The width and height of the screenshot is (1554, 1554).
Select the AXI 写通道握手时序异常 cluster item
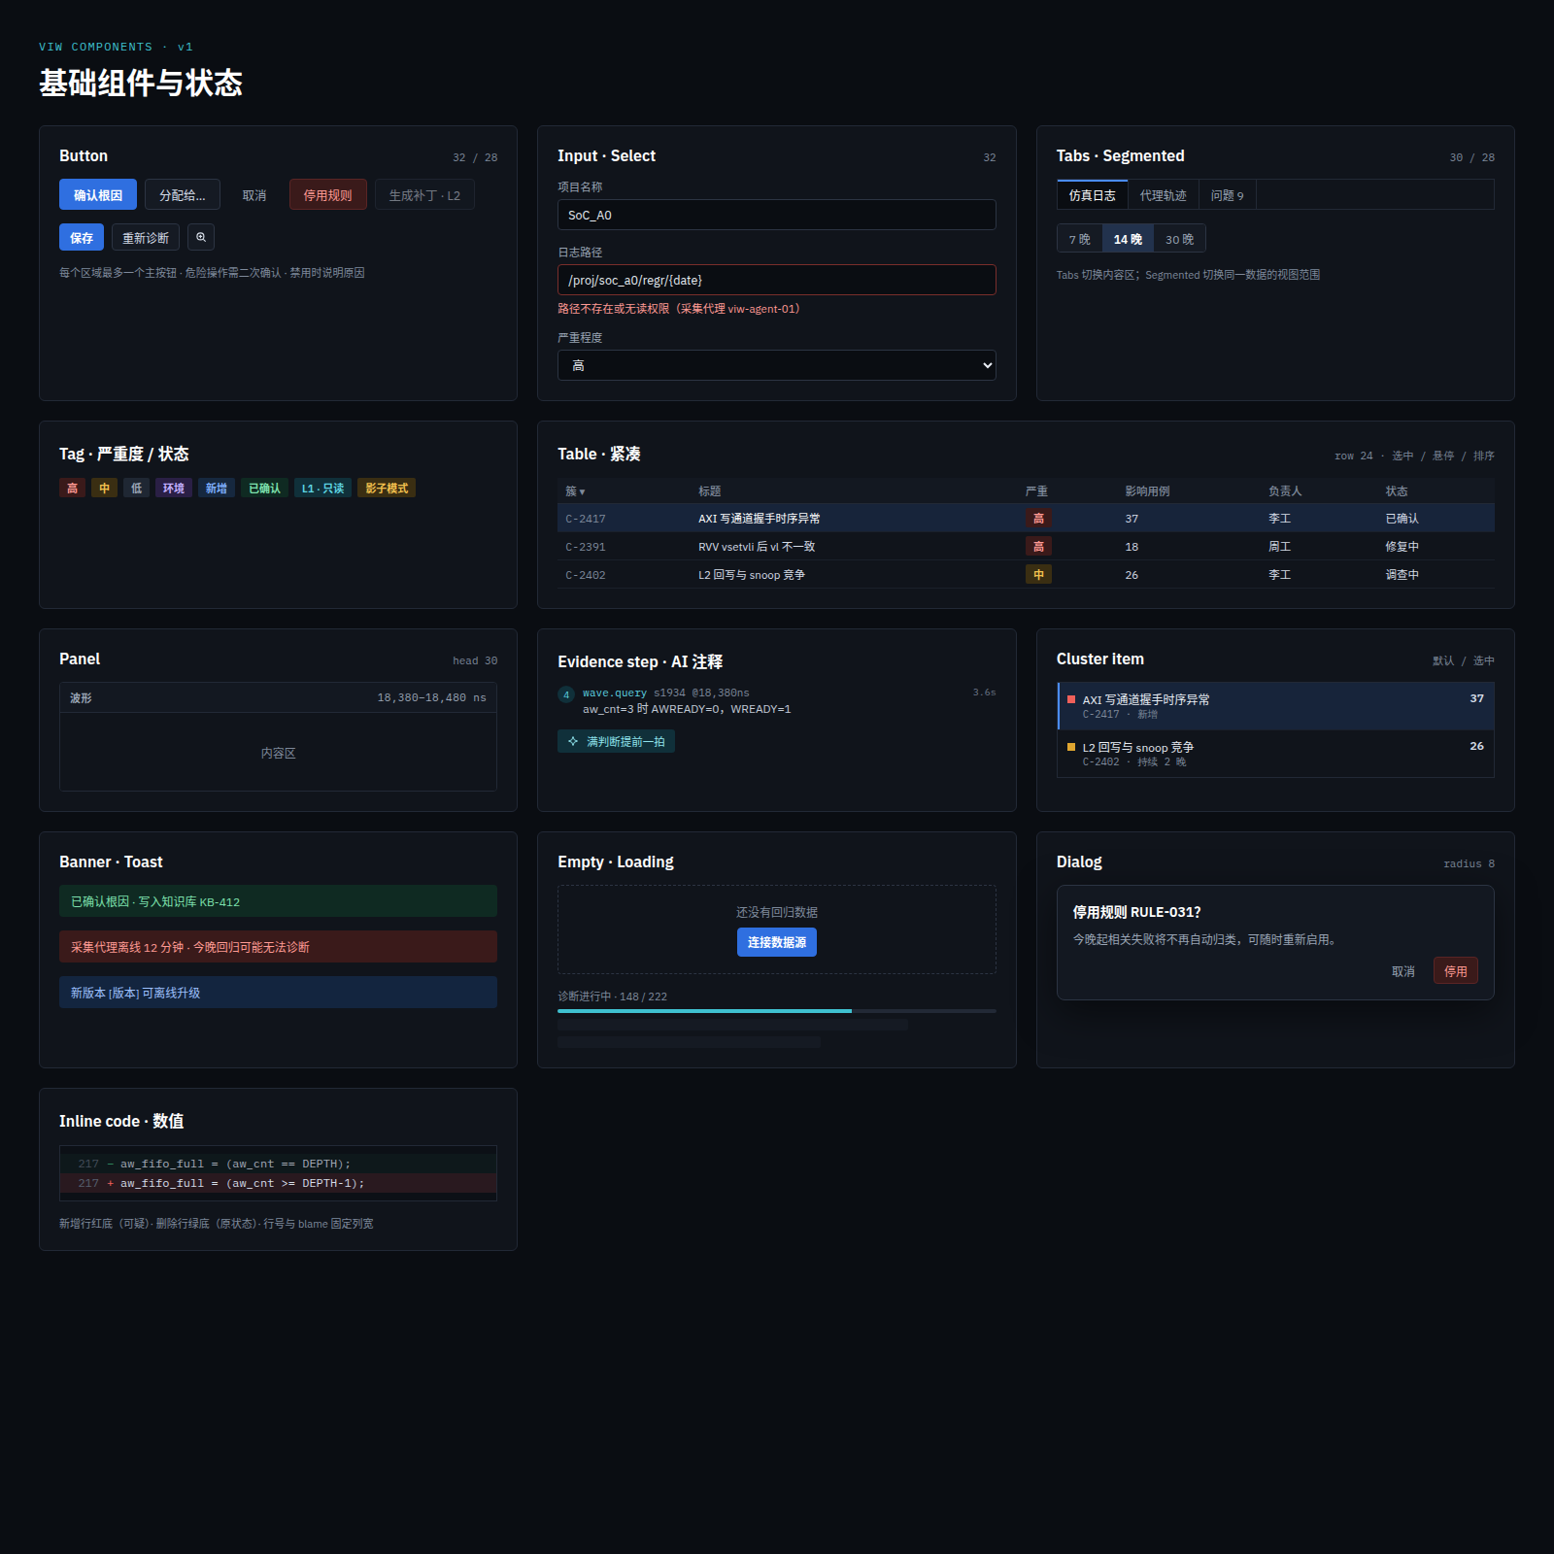(x=1275, y=706)
